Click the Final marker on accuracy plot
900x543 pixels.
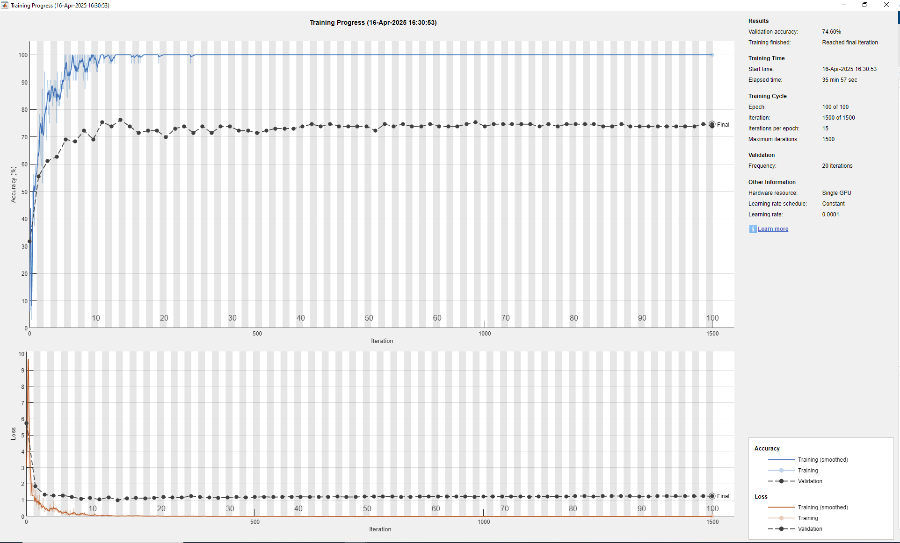click(712, 125)
